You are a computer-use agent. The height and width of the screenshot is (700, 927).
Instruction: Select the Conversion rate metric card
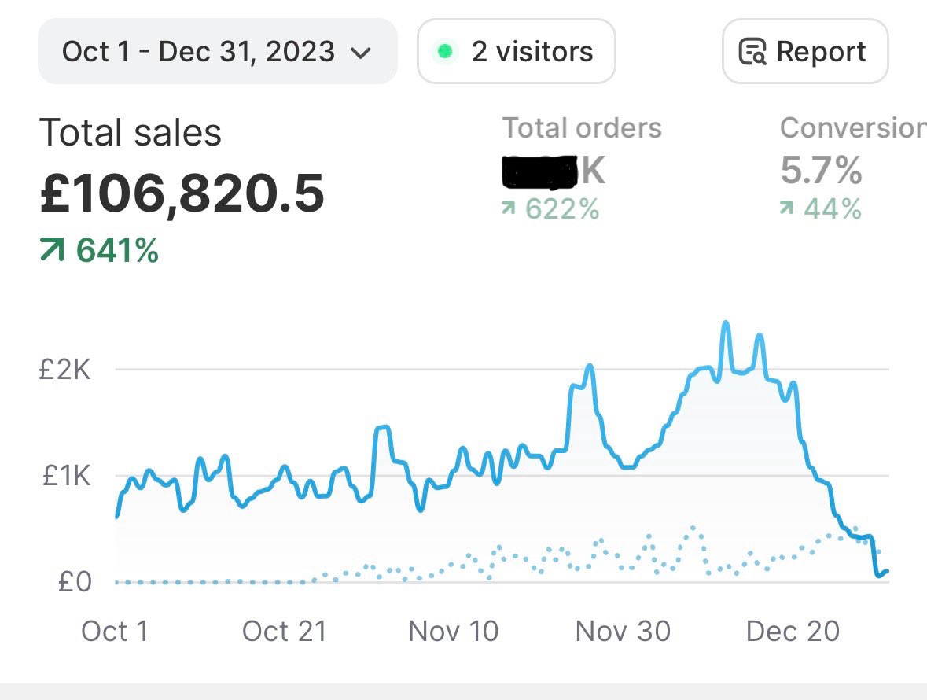[853, 168]
